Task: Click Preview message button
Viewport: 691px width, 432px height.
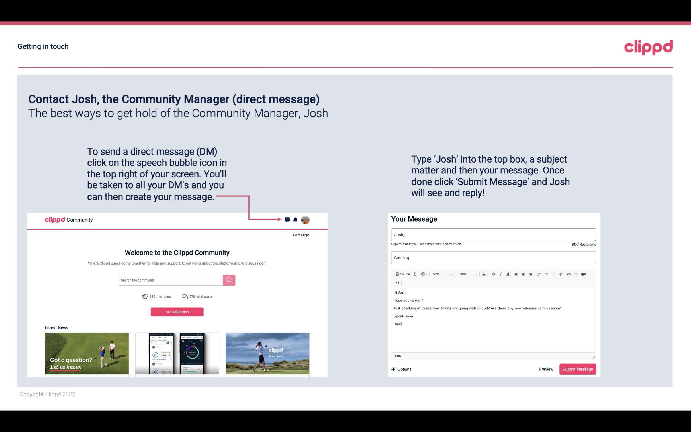Action: (x=546, y=369)
